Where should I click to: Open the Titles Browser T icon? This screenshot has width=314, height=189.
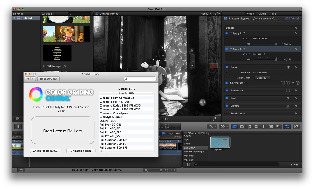[x=263, y=126]
